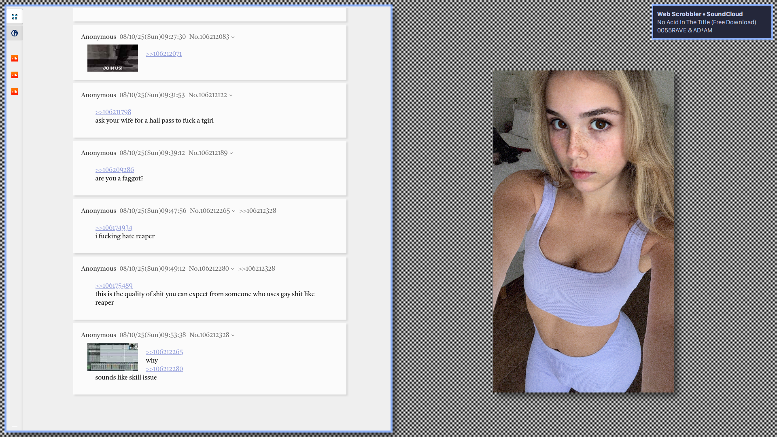The height and width of the screenshot is (437, 777).
Task: Switch to the 4chan clover sidebar tab
Action: point(15,17)
